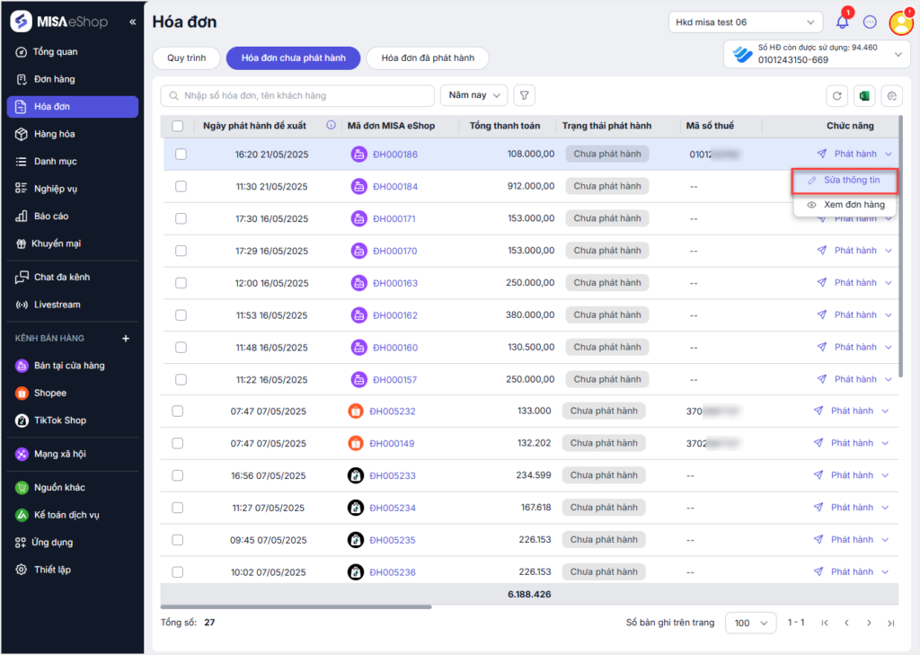This screenshot has width=920, height=655.
Task: Open the "Năm nay" period dropdown
Action: [x=473, y=95]
